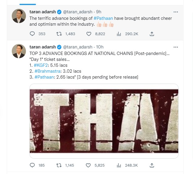Viewport: 193px width, 174px height.
Task: Reply to the Top 3 advance bookings tweet
Action: click(x=33, y=165)
